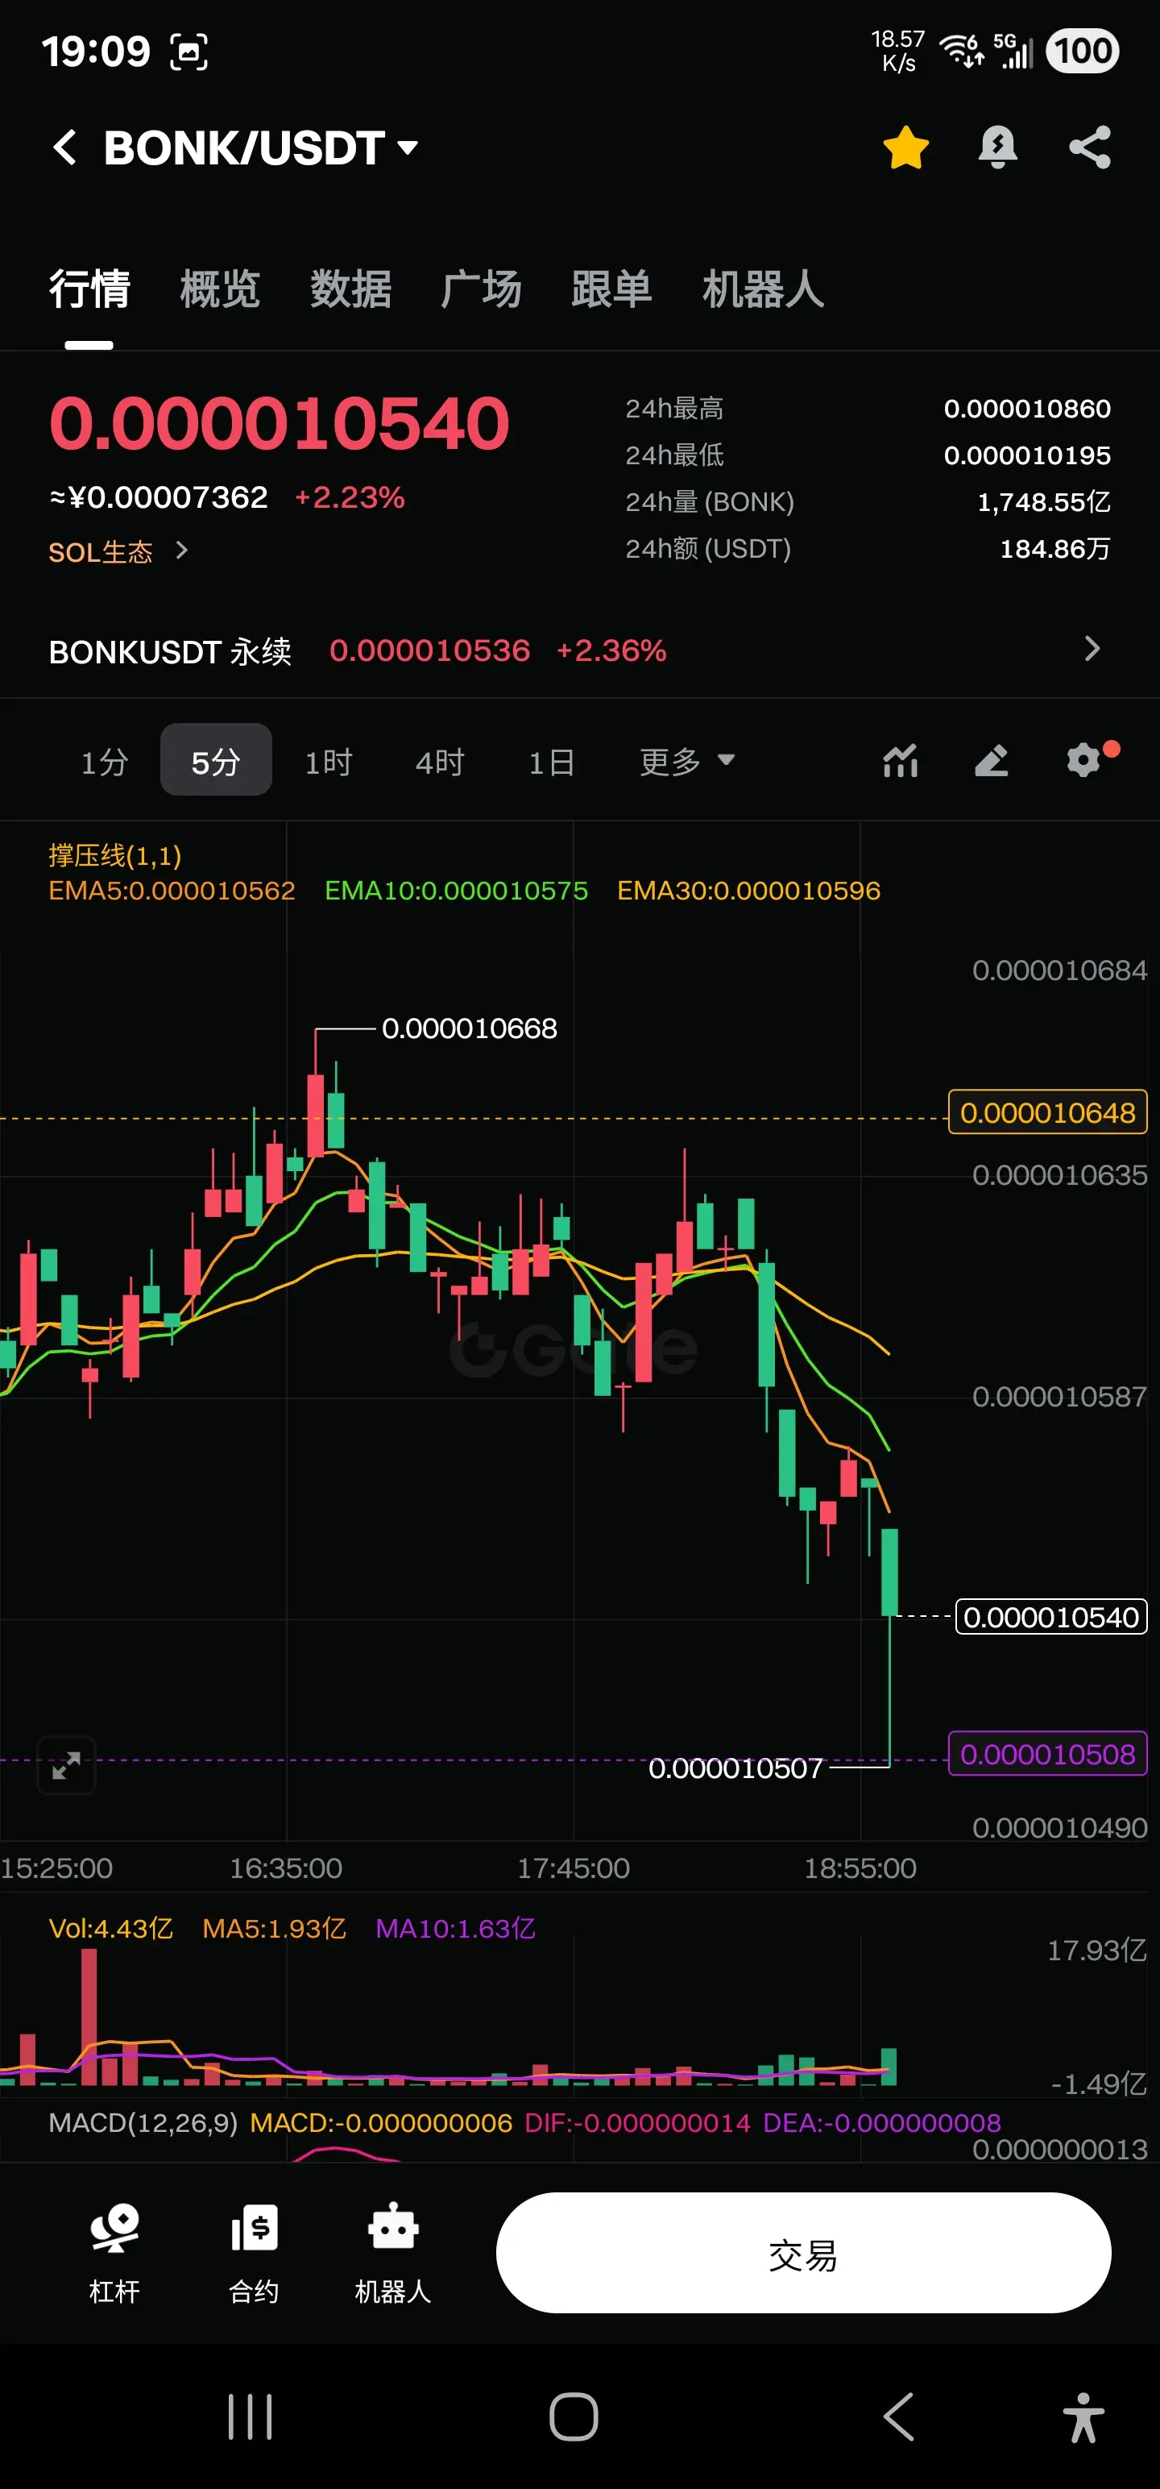1160x2489 pixels.
Task: Tap the battery indicator showing 100
Action: point(1083,52)
